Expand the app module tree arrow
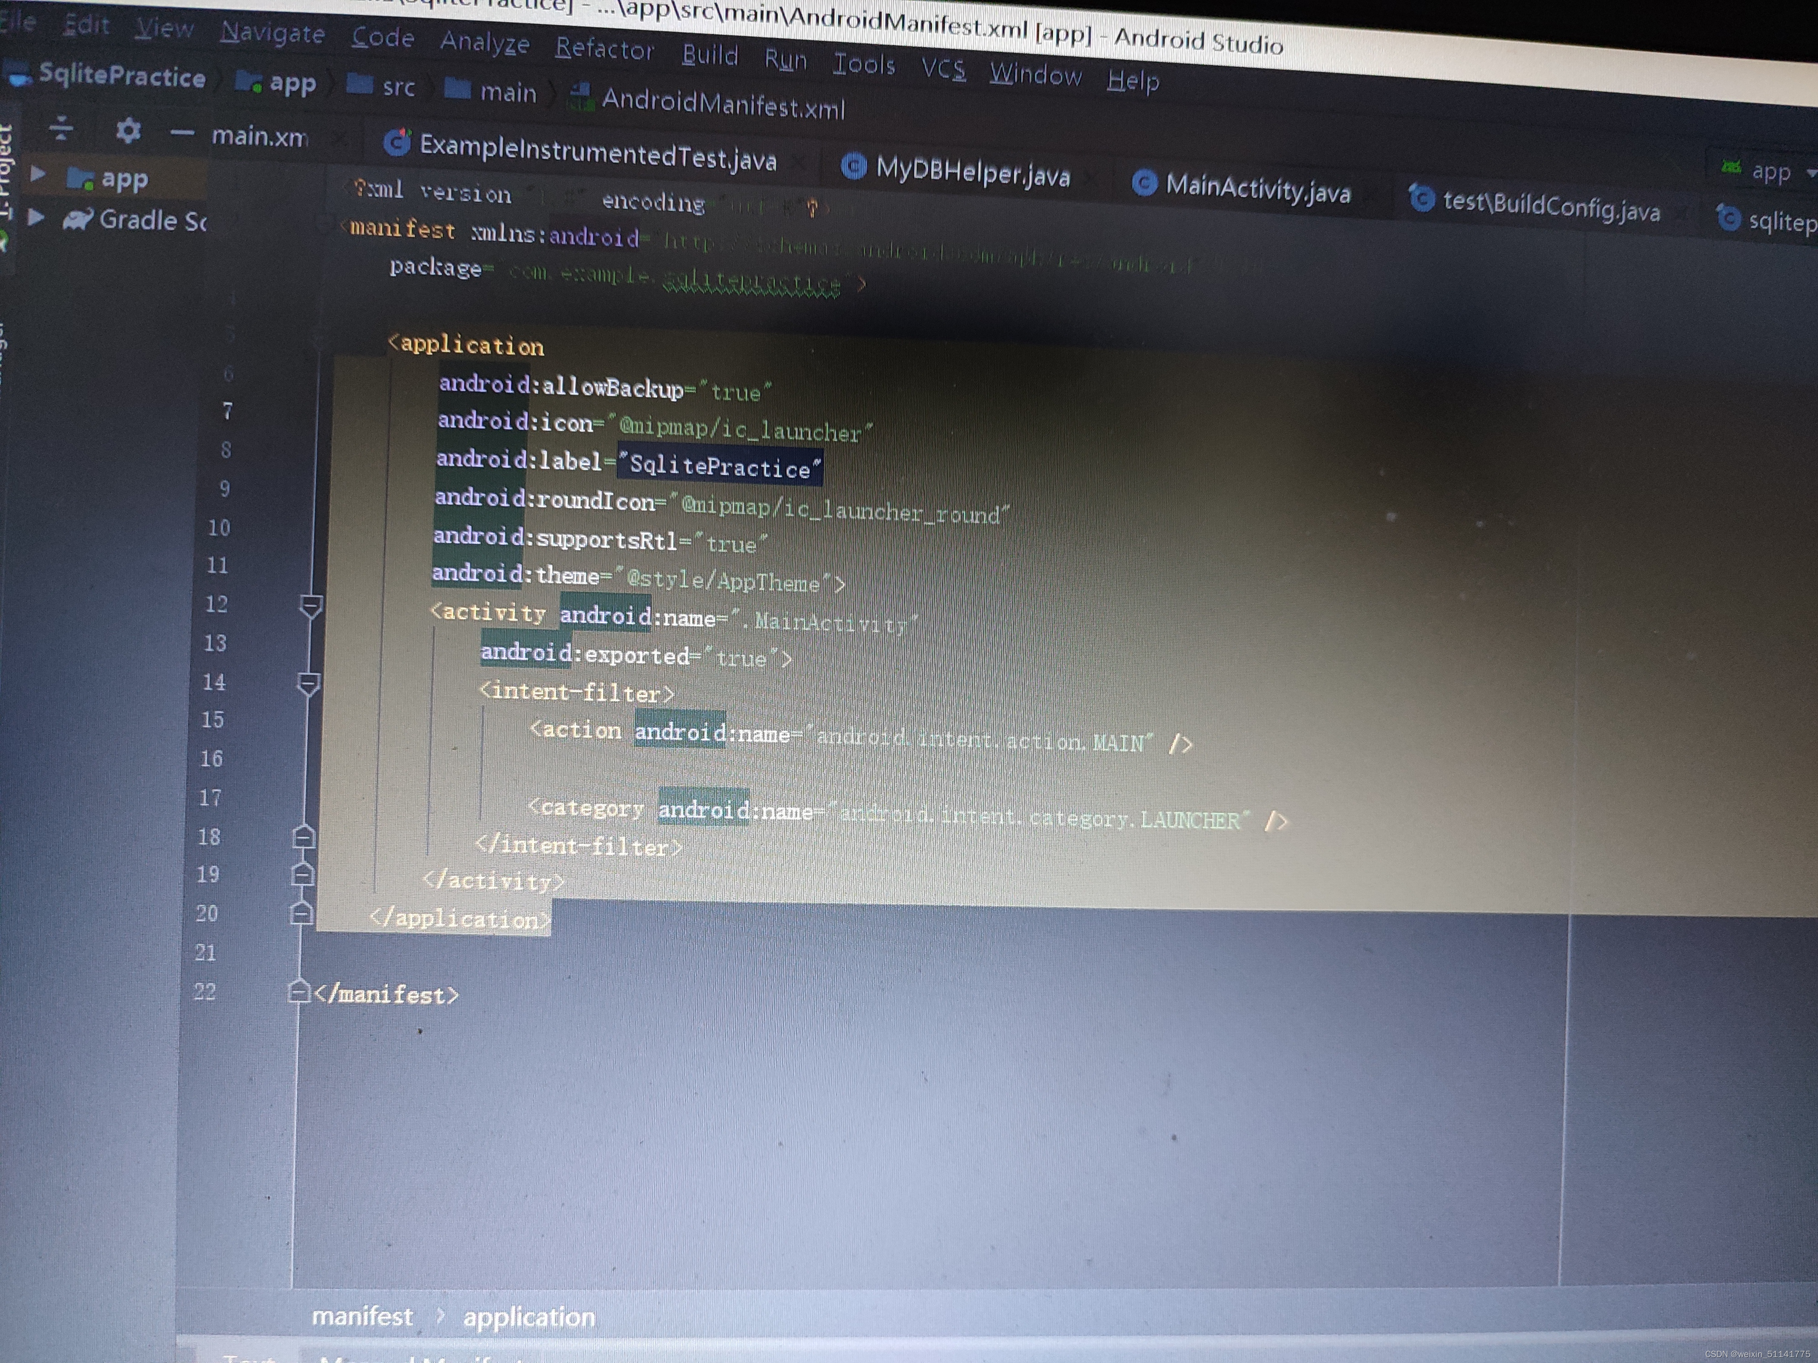This screenshot has height=1363, width=1818. point(37,174)
